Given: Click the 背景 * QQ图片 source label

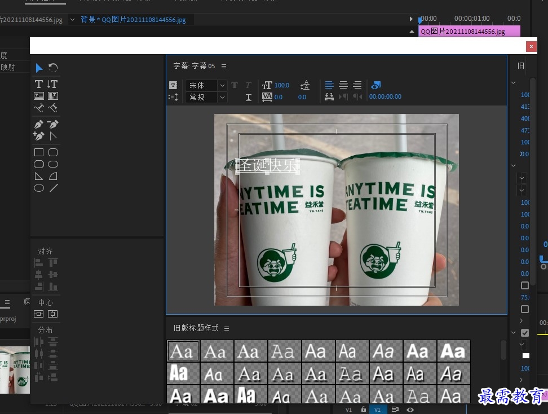Looking at the screenshot, I should tap(133, 20).
